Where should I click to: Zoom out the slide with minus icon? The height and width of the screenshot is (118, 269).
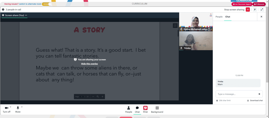pos(93,97)
